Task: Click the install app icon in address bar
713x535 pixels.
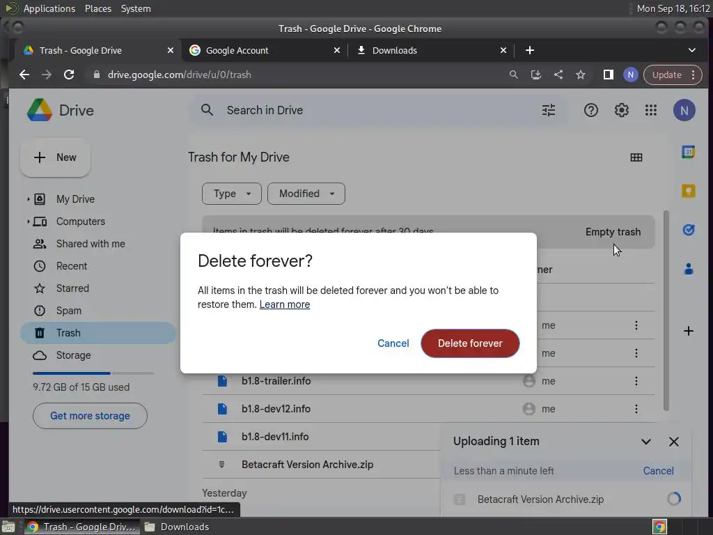Action: coord(535,75)
